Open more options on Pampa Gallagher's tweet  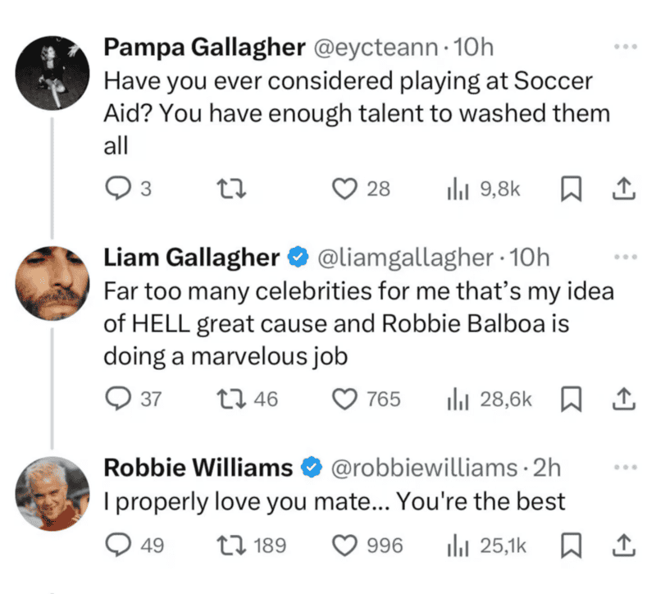[x=625, y=48]
